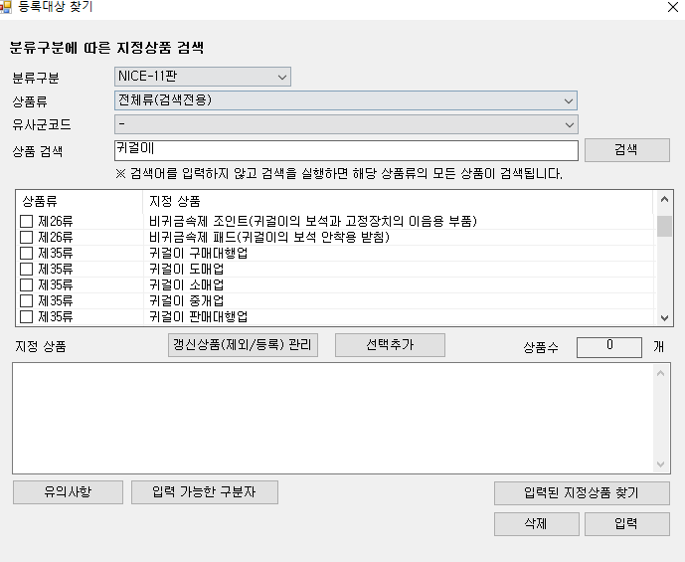Enable the checkbox for 귀걸이 판매대행업
Viewport: 685px width, 562px height.
(x=26, y=316)
